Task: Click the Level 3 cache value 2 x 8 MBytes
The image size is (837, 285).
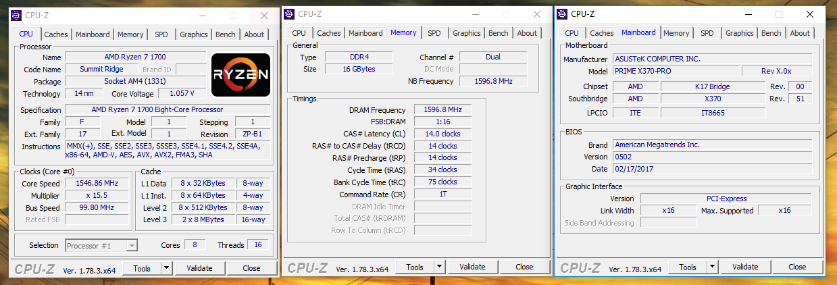Action: (x=204, y=219)
